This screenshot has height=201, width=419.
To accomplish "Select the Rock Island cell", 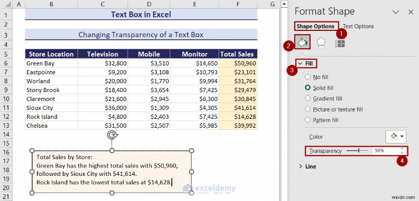I will (x=51, y=117).
